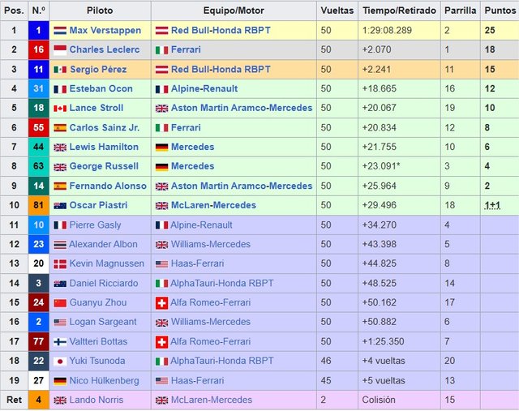Viewport: 519px width, 411px height.
Task: Follow the Sergio Pérez link
Action: 98,70
